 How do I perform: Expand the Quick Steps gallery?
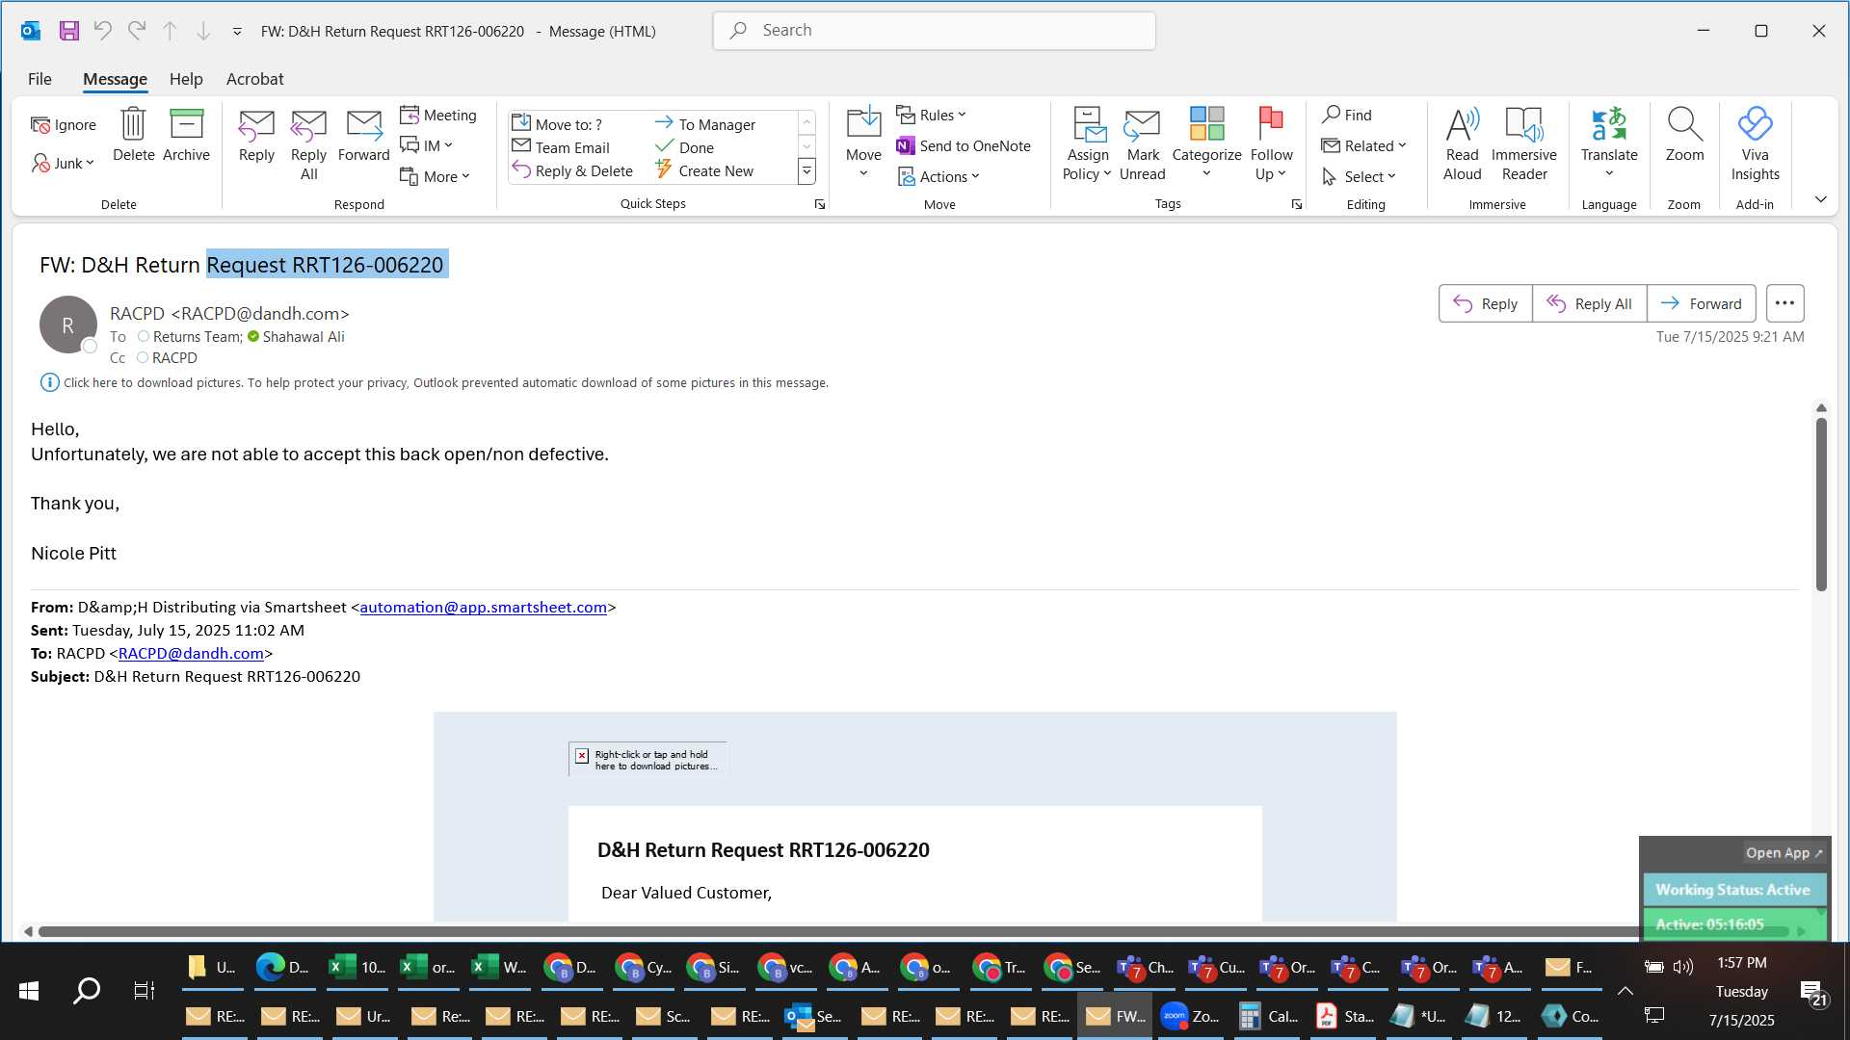tap(806, 171)
